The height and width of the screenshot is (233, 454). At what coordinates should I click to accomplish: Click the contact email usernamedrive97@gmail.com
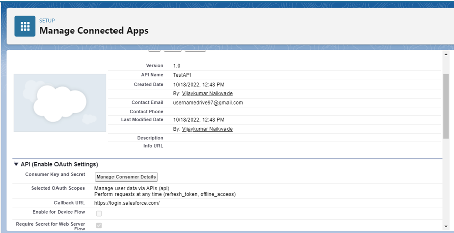click(208, 102)
